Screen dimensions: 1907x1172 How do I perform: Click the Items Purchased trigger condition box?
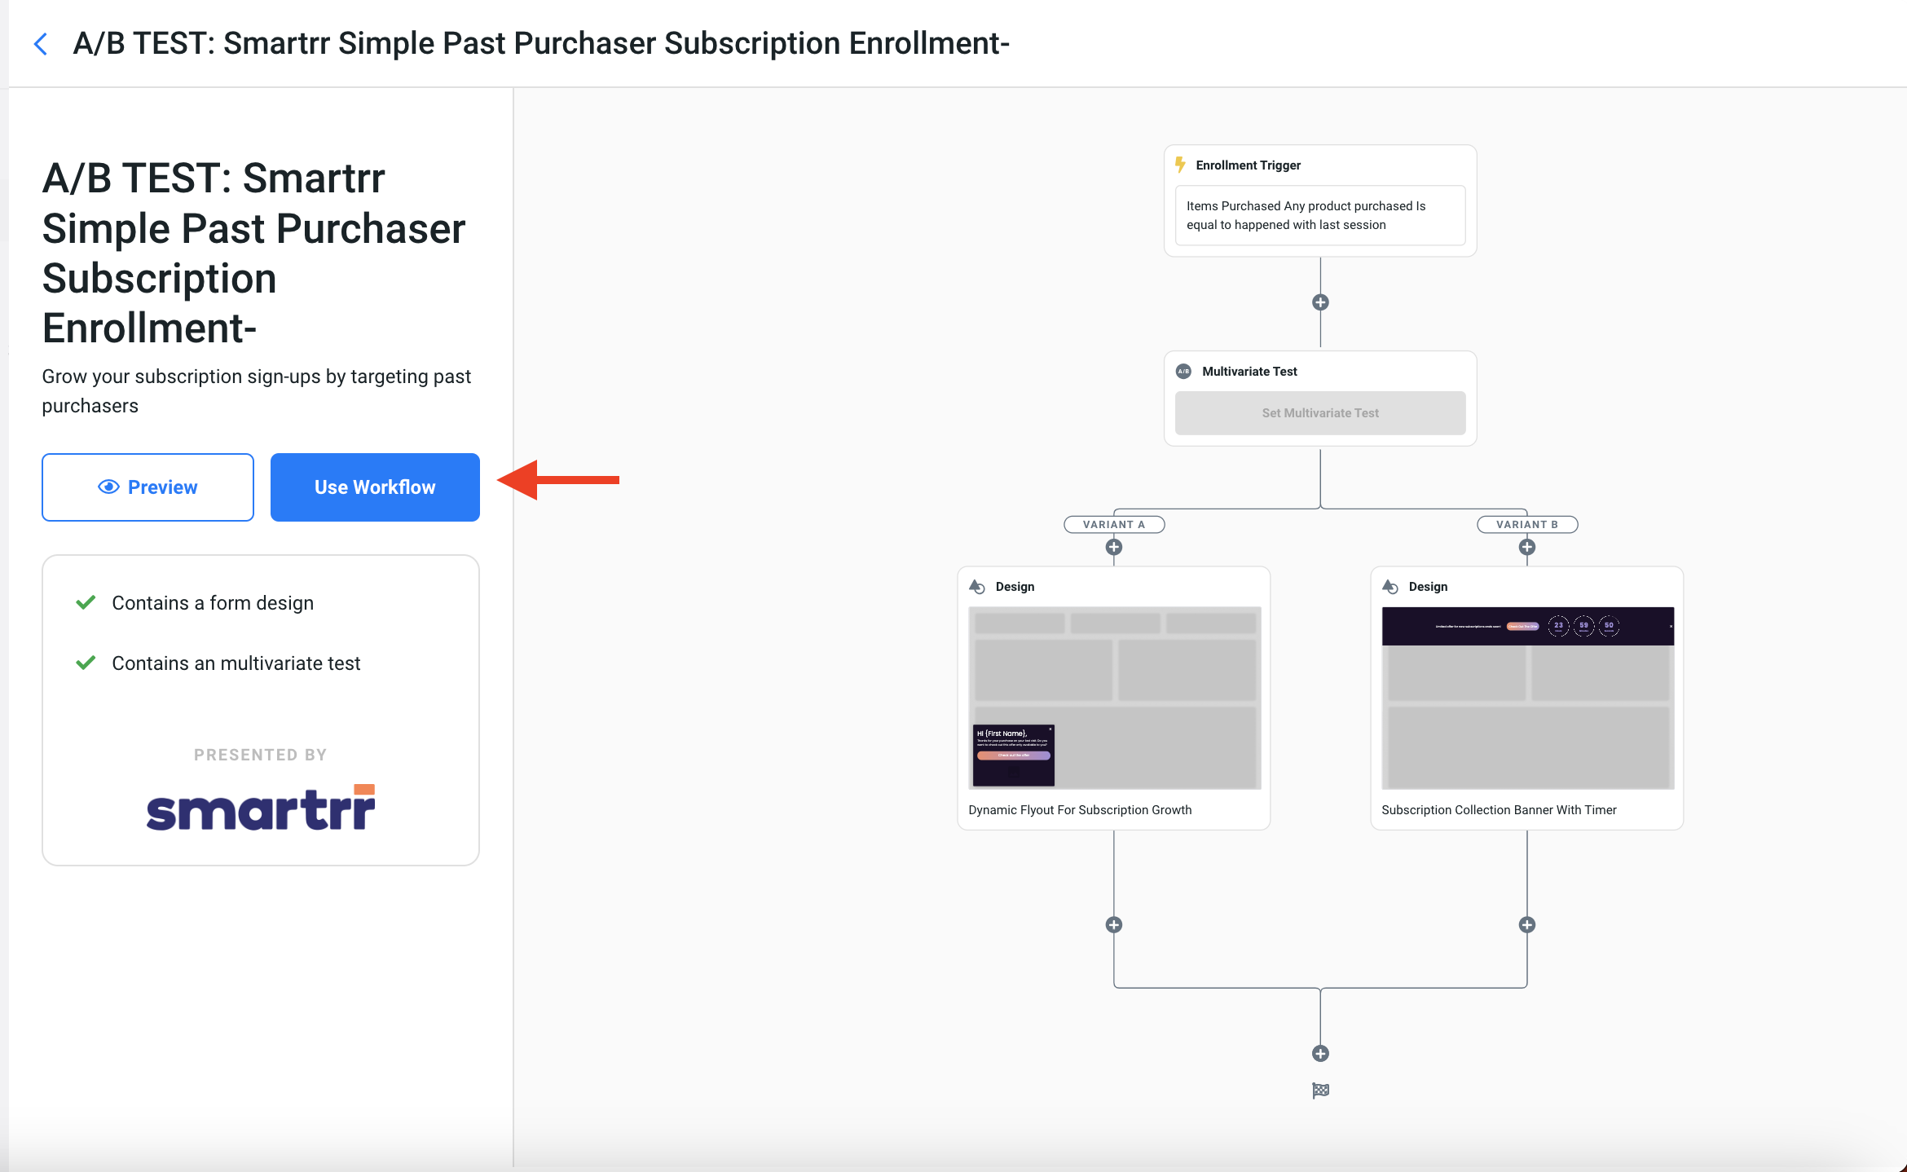1319,215
